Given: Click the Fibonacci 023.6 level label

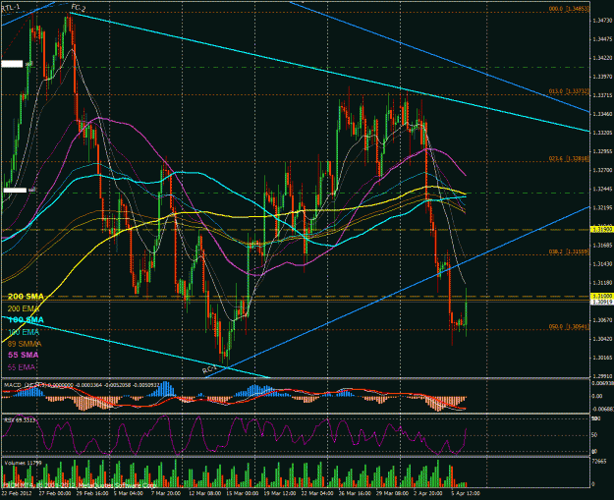Looking at the screenshot, I should (x=569, y=158).
